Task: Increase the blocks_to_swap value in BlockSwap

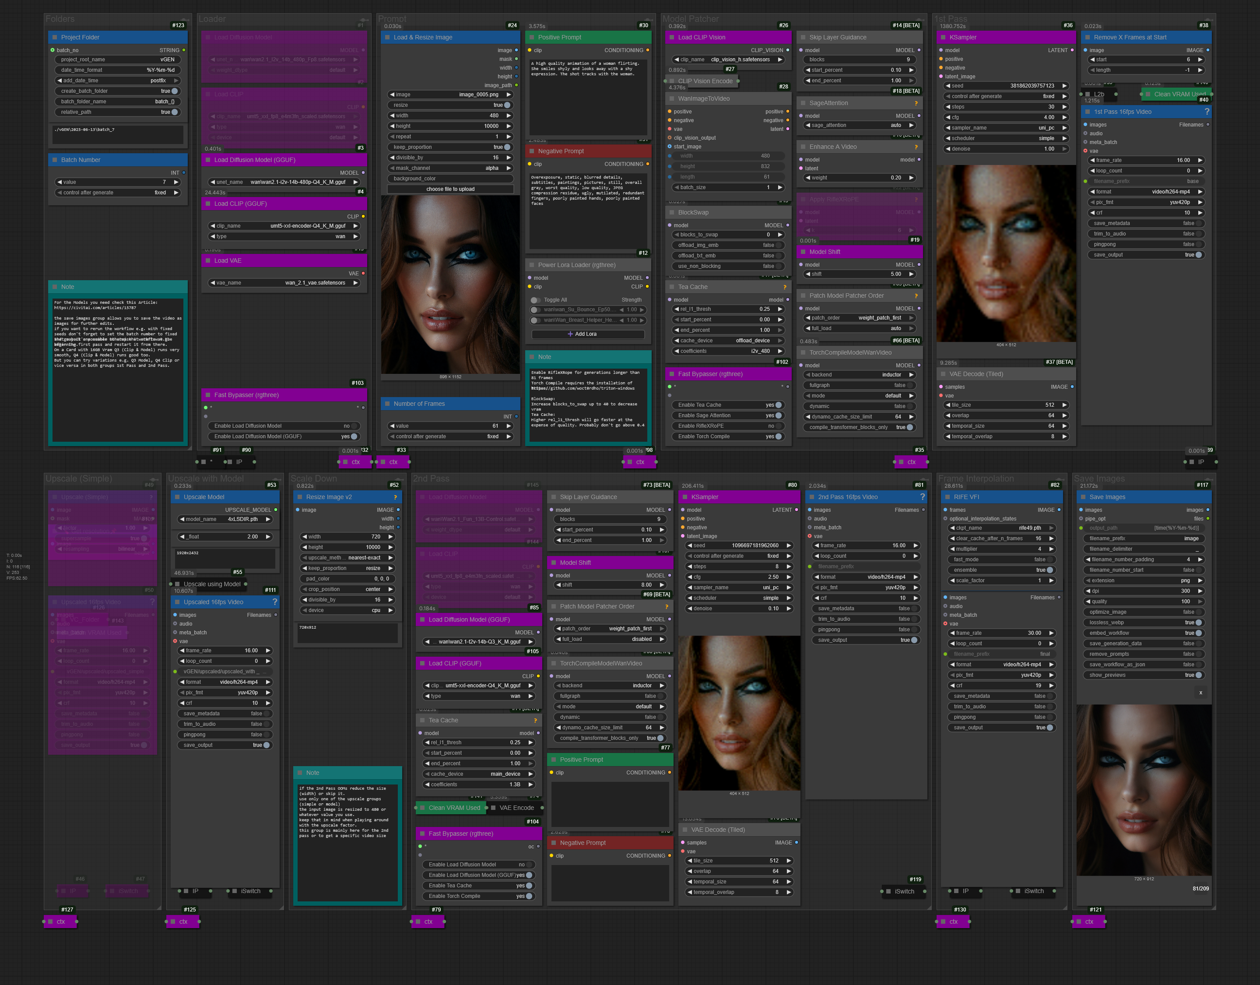Action: tap(780, 235)
